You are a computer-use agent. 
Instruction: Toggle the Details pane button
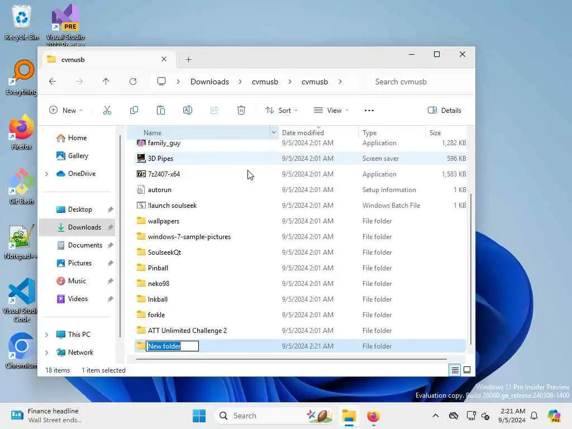click(444, 110)
